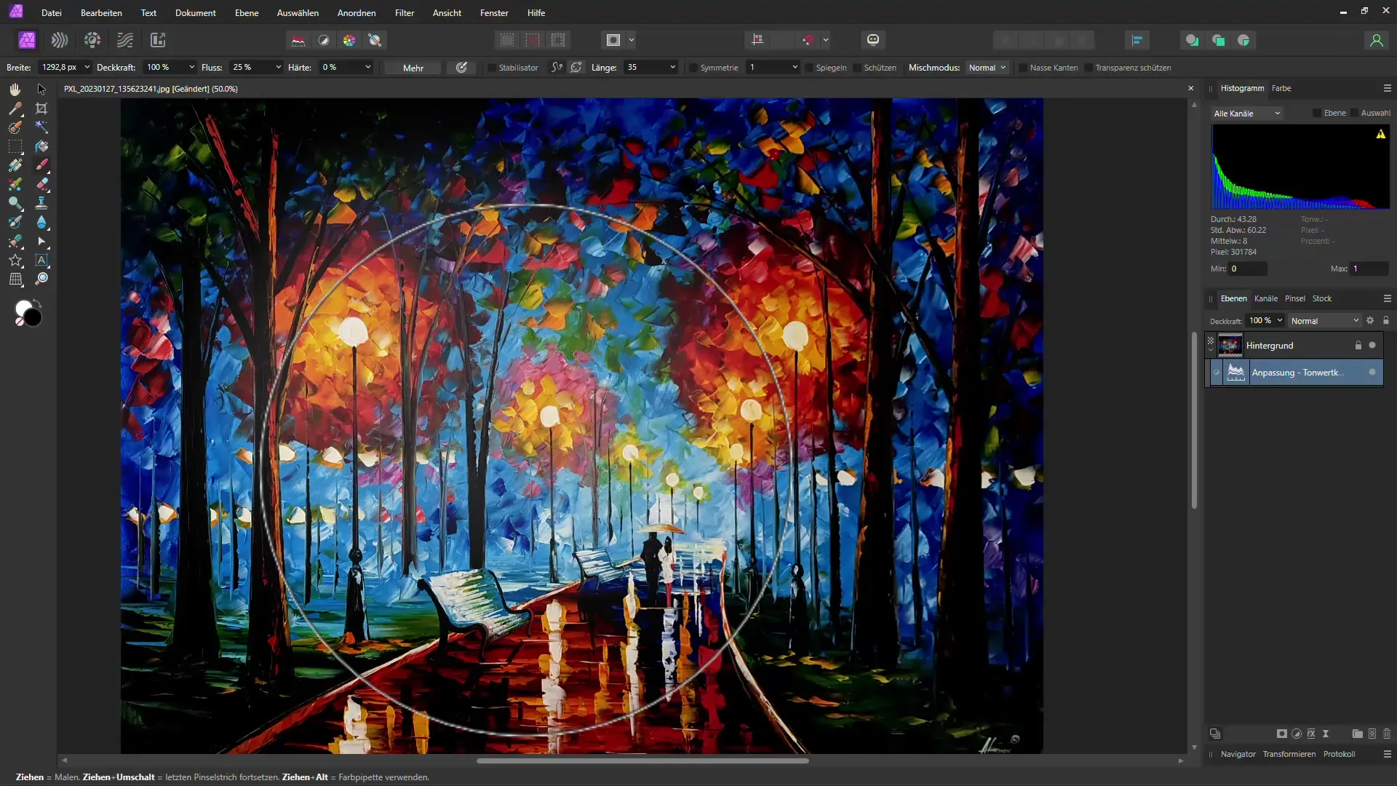1397x786 pixels.
Task: Apply Auto White Balance from toolbar
Action: point(375,40)
